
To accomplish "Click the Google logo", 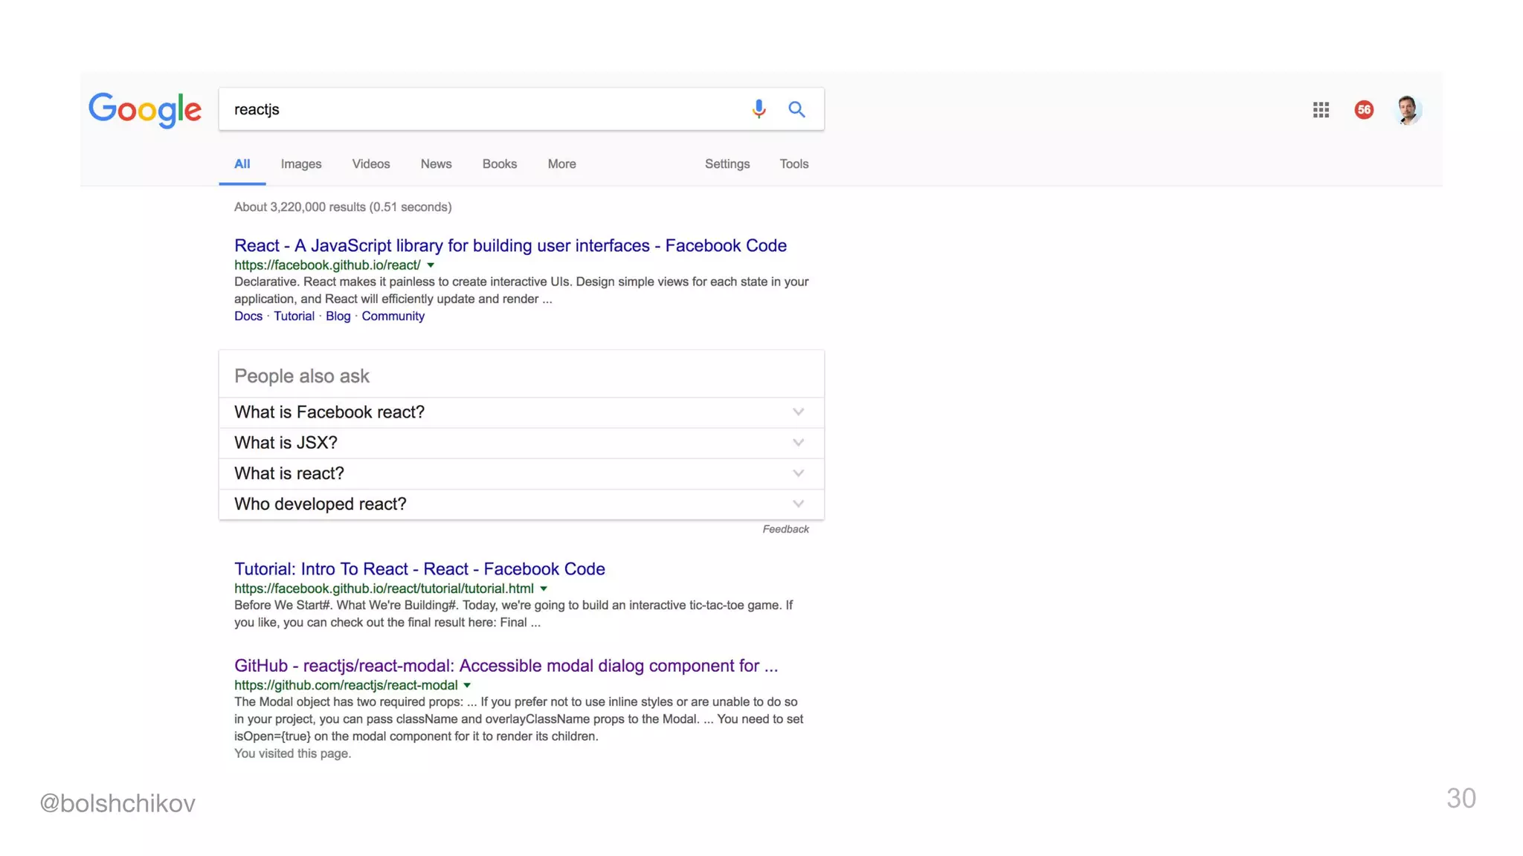I will pos(145,110).
